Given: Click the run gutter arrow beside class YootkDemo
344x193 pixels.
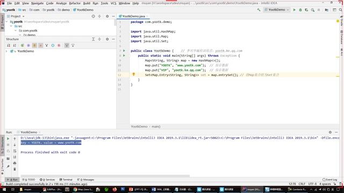Looking at the screenshot, I should (x=124, y=50).
